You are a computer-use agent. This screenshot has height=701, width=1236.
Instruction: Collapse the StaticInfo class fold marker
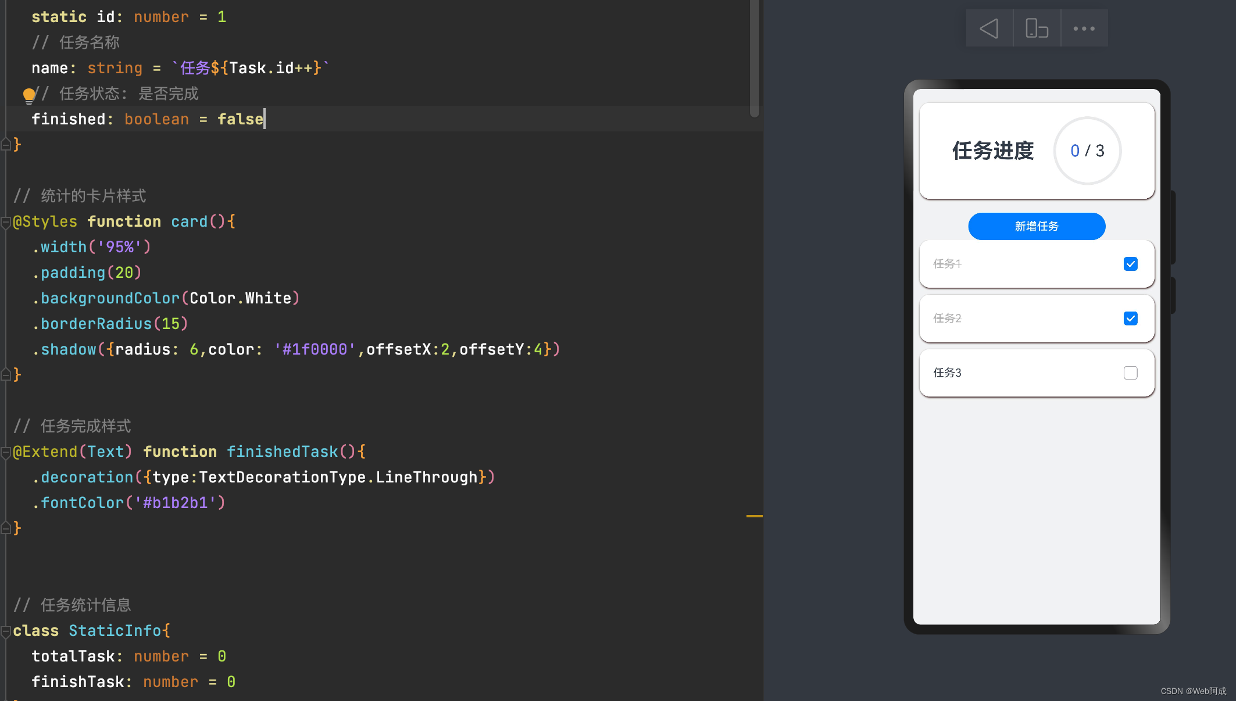pyautogui.click(x=6, y=631)
